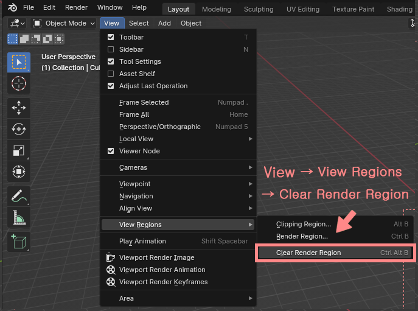Open the Object Mode dropdown
The image size is (418, 311).
[63, 23]
